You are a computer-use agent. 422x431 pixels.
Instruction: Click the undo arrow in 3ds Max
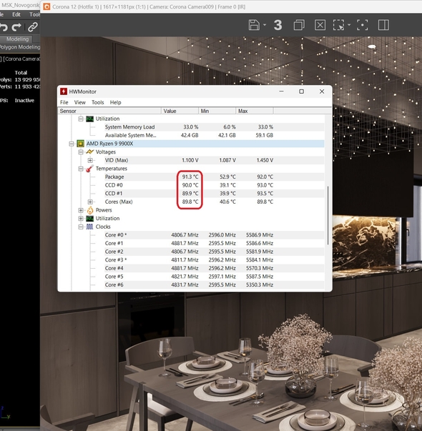pos(4,27)
